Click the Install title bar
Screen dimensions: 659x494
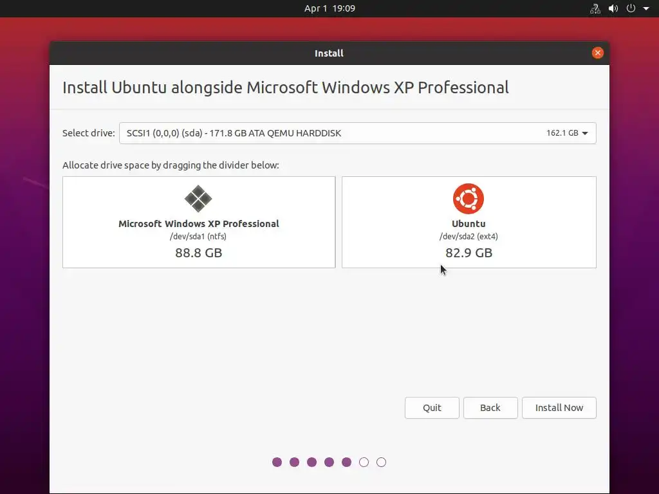point(329,53)
